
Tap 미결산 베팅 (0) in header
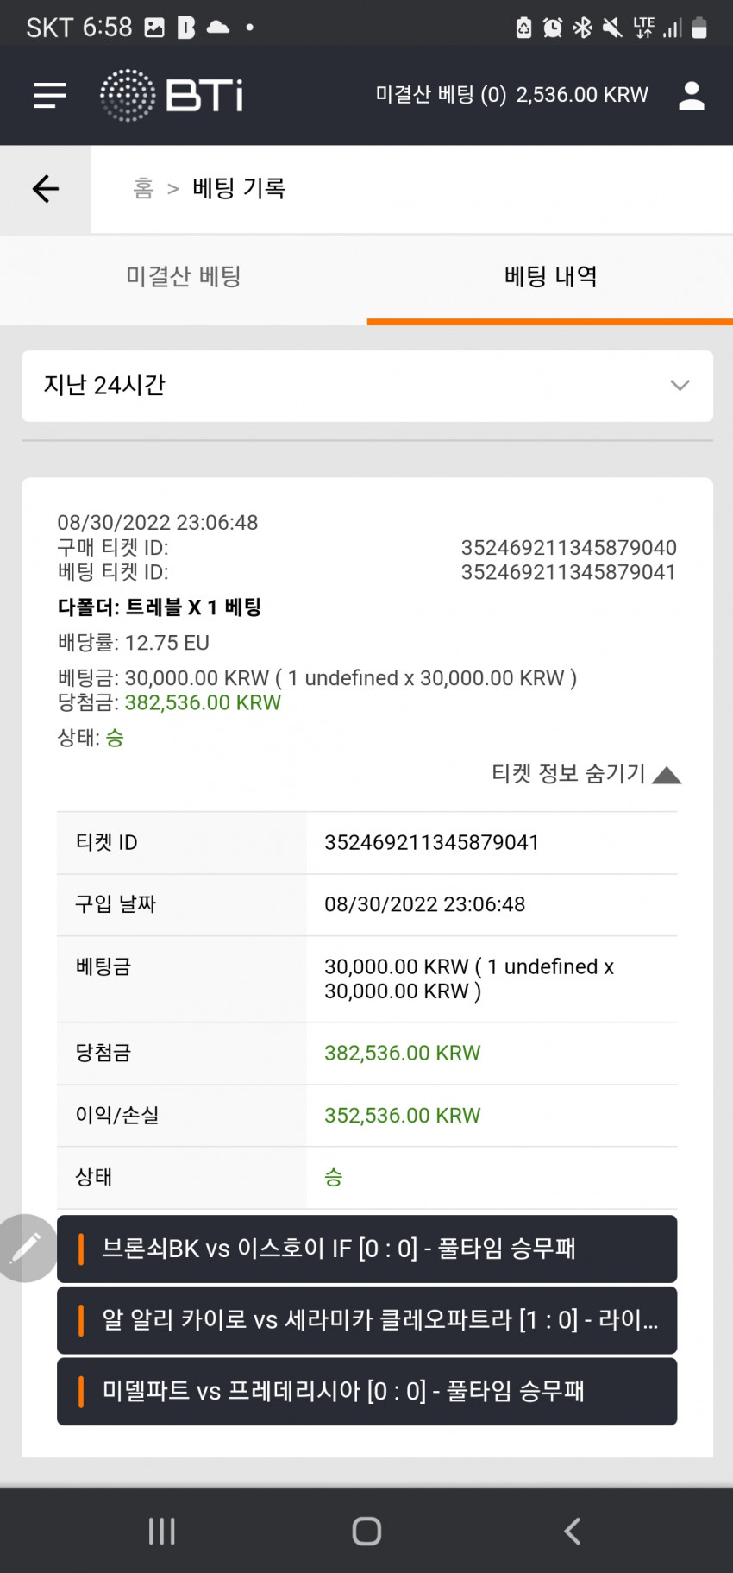[441, 95]
